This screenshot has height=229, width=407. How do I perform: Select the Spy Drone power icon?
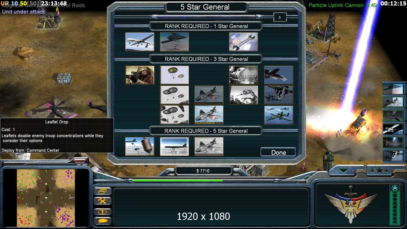(140, 42)
